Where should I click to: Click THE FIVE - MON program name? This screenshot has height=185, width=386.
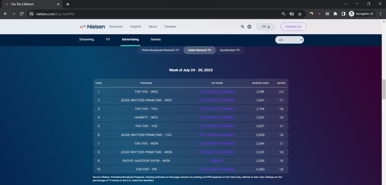(146, 143)
